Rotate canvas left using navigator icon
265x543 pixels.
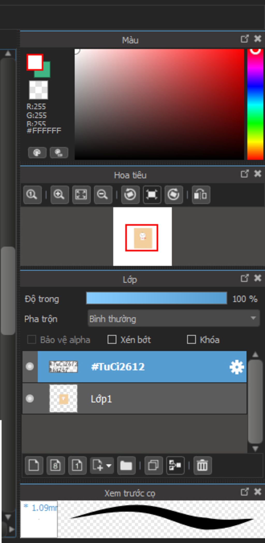(x=130, y=195)
